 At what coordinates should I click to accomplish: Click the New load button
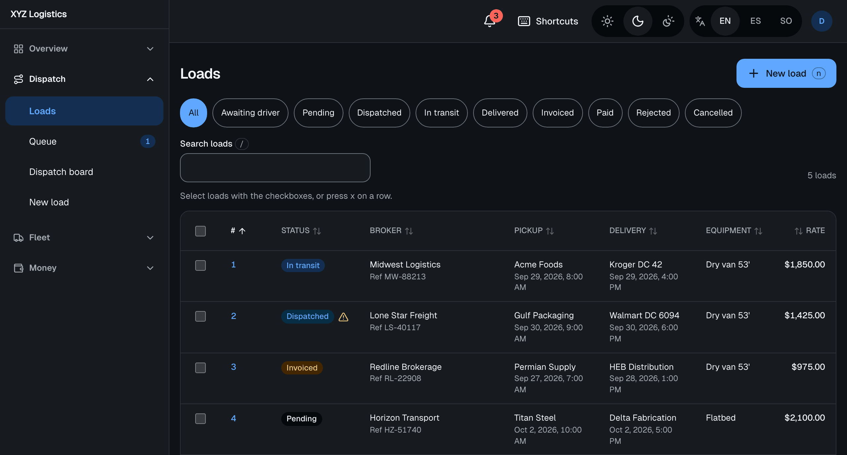[786, 73]
